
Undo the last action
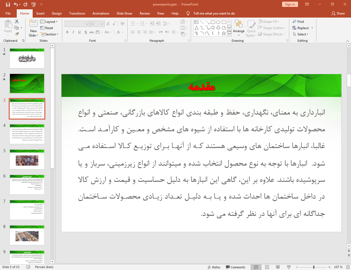[16, 4]
